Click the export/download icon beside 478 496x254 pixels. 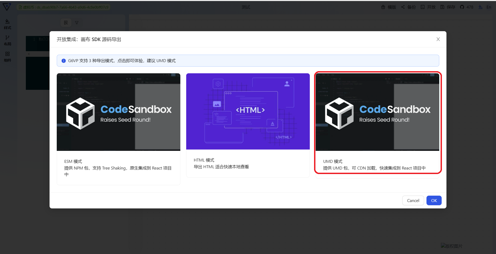(x=481, y=7)
